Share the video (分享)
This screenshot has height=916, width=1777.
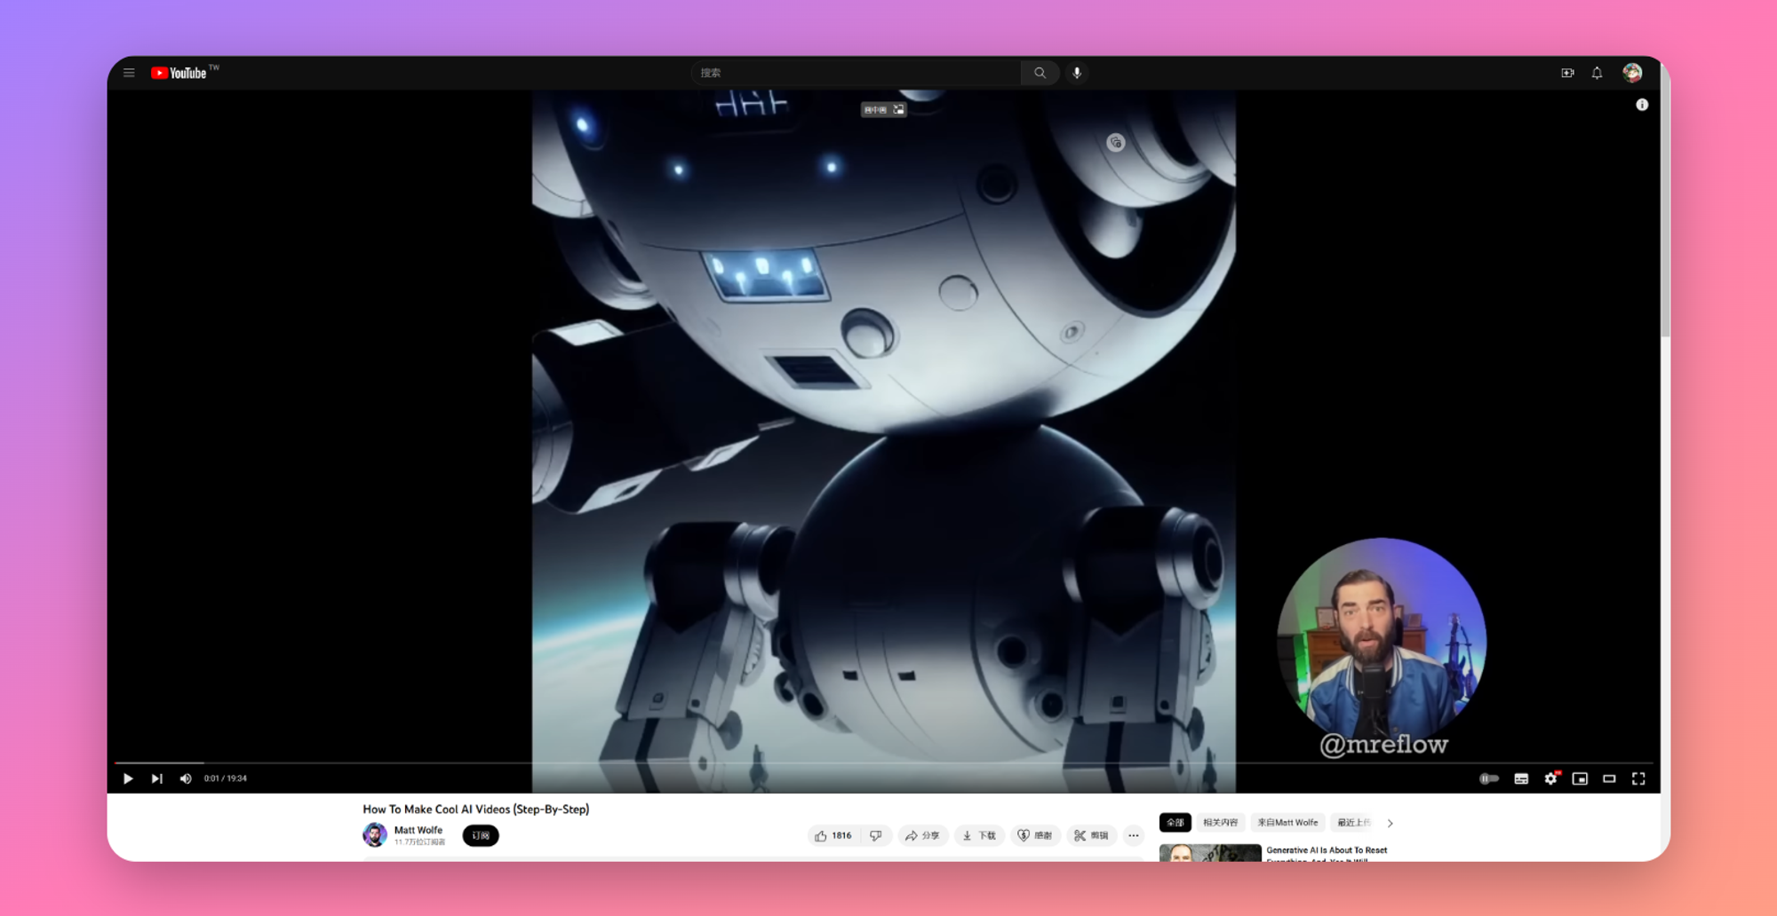(922, 835)
